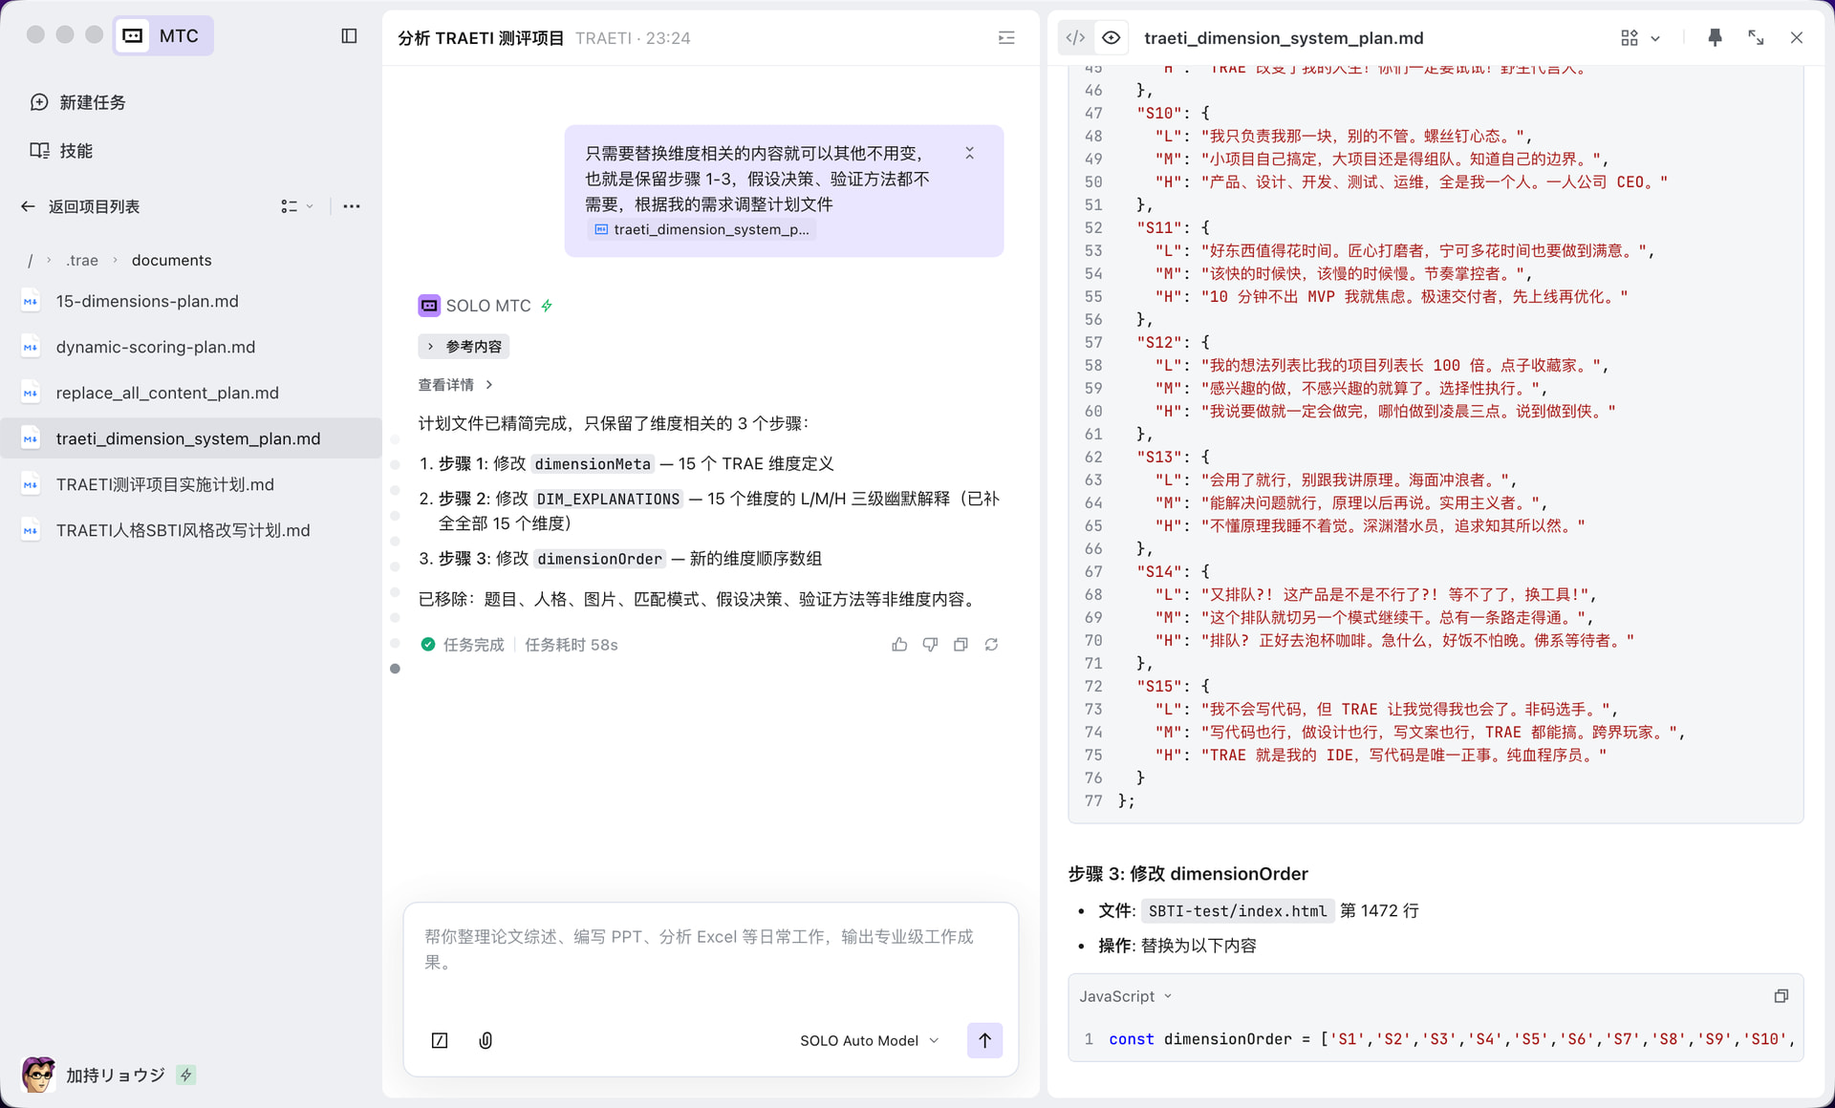
Task: Copy the JavaScript code block
Action: [x=1781, y=996]
